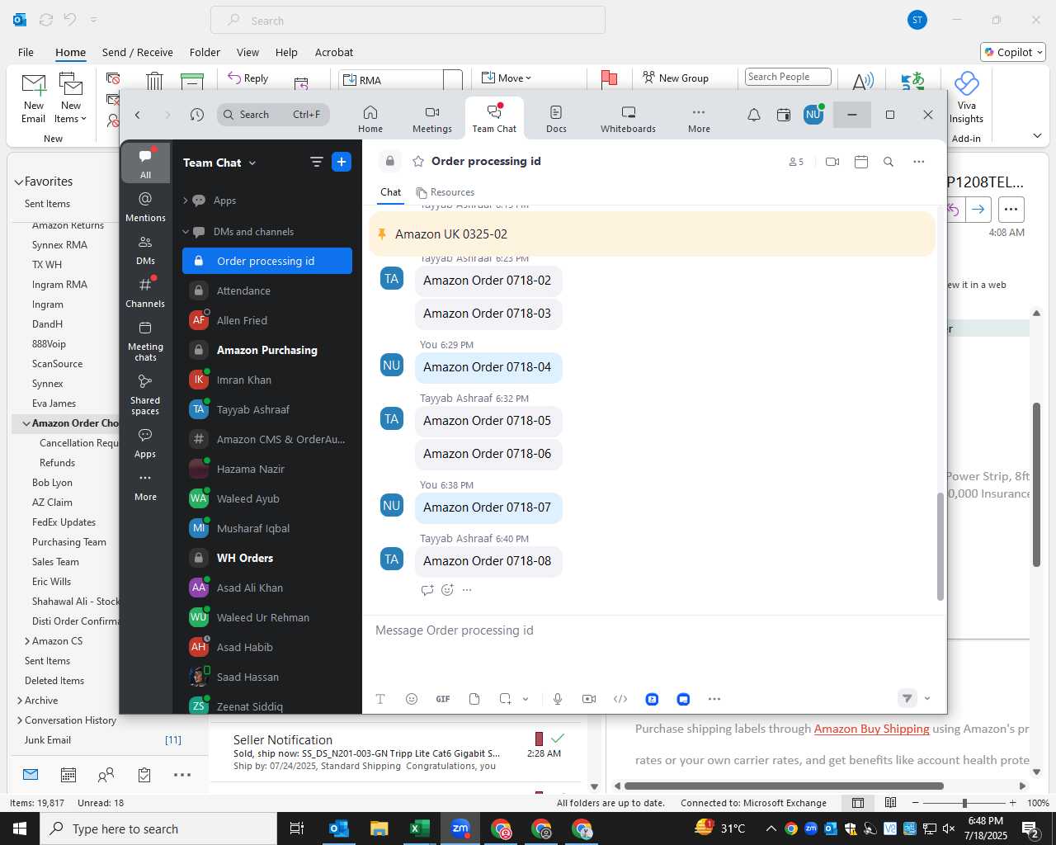Expand Amazon CS folder in Outlook
This screenshot has width=1056, height=845.
pos(27,641)
